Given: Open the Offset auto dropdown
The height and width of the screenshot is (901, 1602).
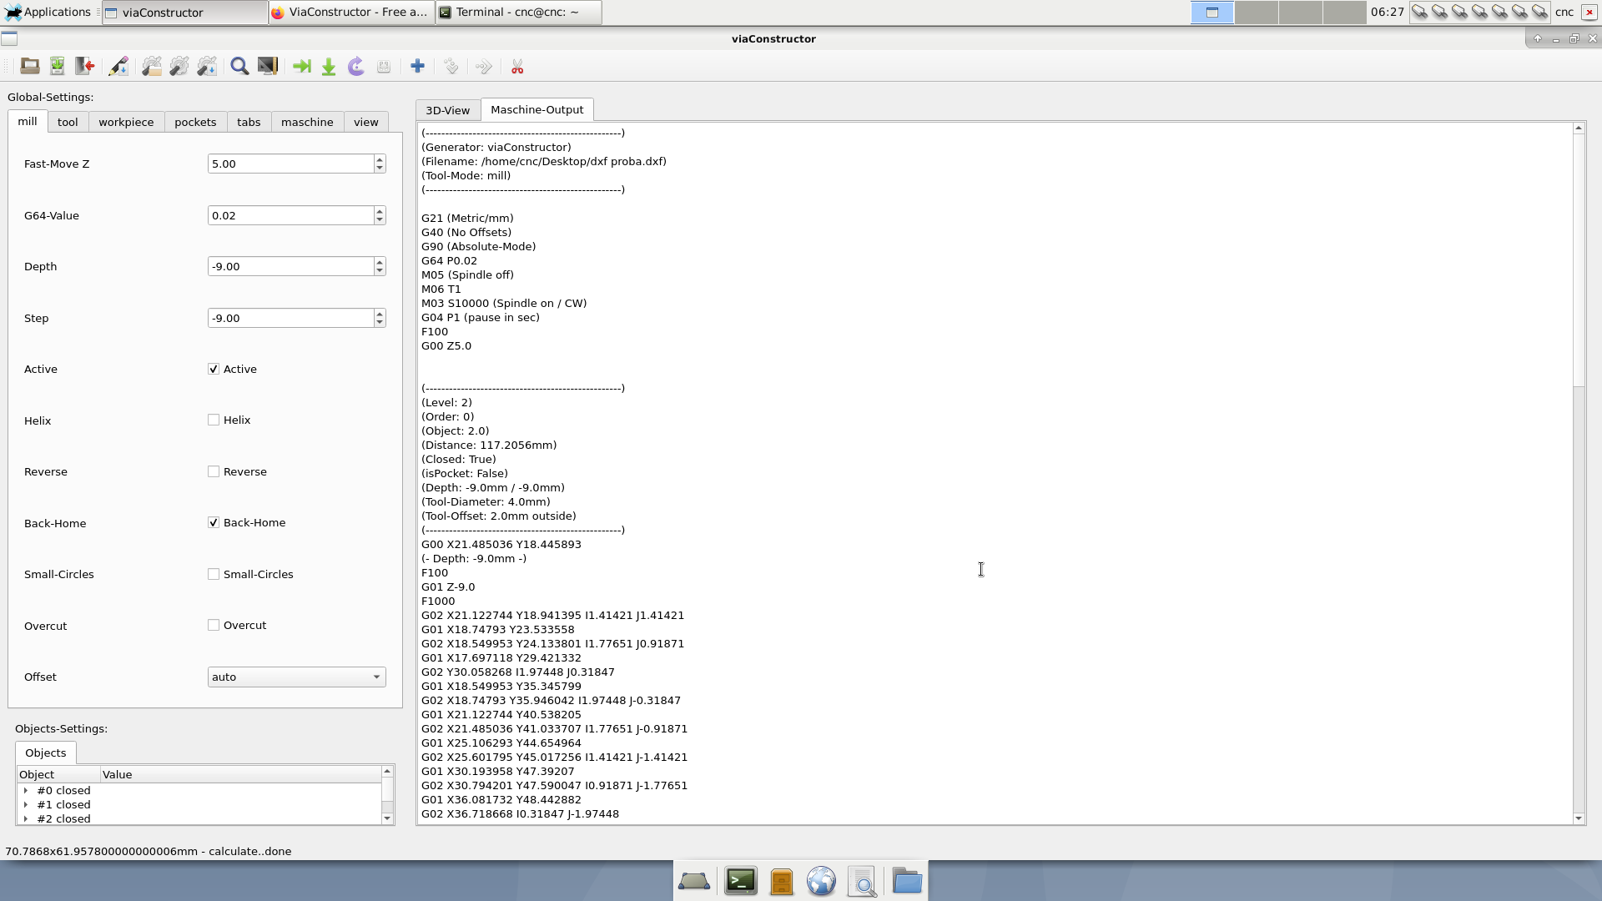Looking at the screenshot, I should pyautogui.click(x=296, y=677).
